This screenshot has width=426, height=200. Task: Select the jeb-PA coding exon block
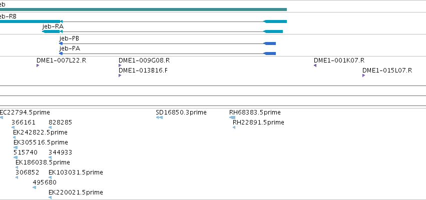pos(270,53)
